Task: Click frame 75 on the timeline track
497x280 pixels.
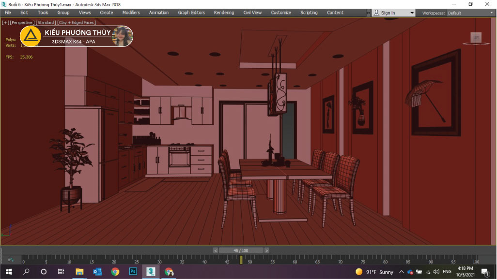Action: coord(363,258)
